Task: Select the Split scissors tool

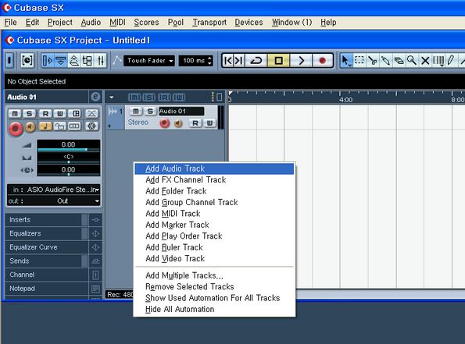Action: point(372,60)
